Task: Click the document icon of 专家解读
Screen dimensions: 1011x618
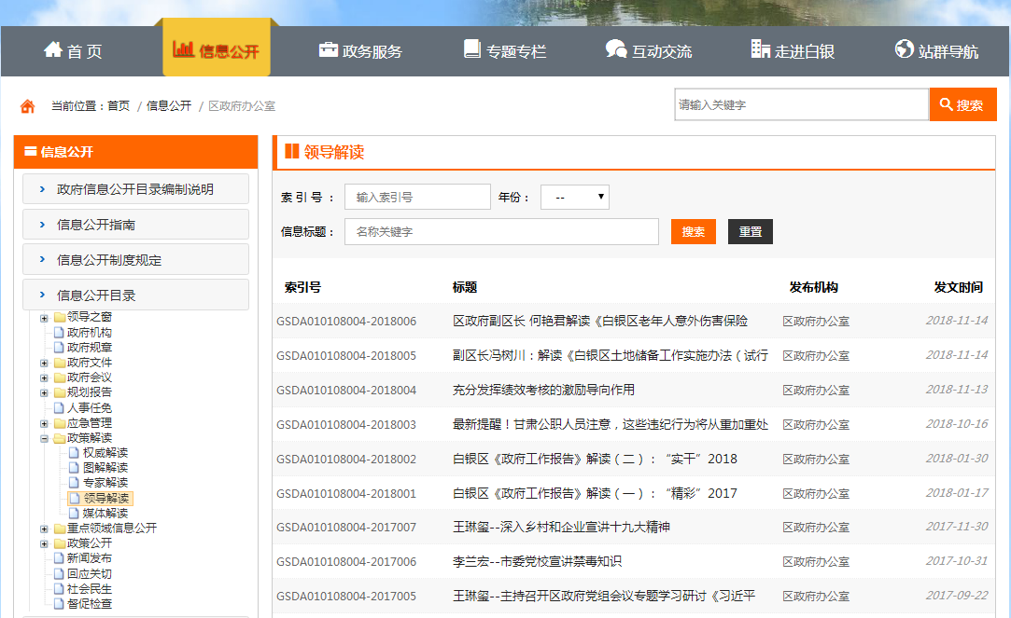Action: pos(74,482)
